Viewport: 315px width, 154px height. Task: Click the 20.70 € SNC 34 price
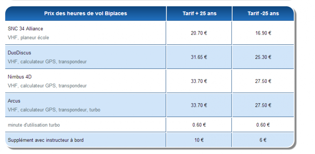click(199, 33)
